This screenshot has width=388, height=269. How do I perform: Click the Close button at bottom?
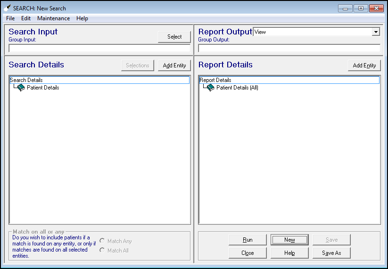[248, 253]
